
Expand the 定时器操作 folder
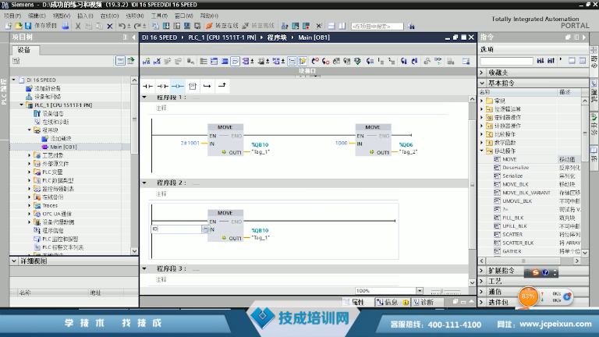point(482,117)
